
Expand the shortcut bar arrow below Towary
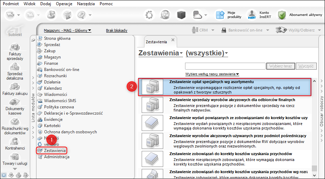click(15, 169)
